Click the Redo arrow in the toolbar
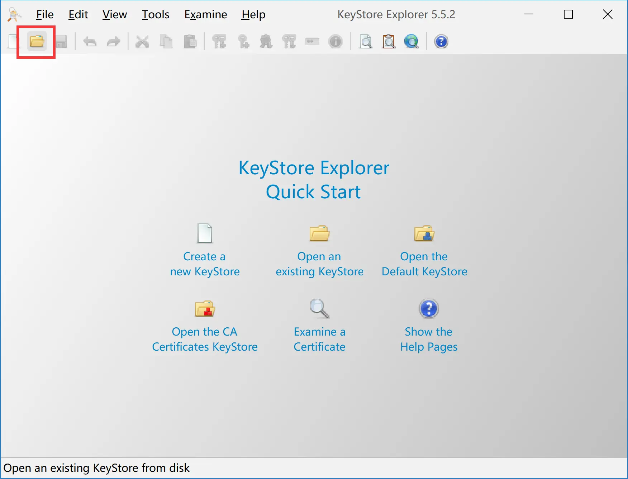Viewport: 628px width, 479px height. pos(113,42)
